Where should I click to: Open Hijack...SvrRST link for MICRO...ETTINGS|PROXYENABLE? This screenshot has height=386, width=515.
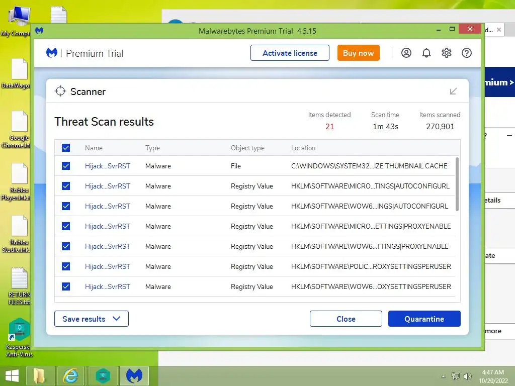(x=108, y=226)
